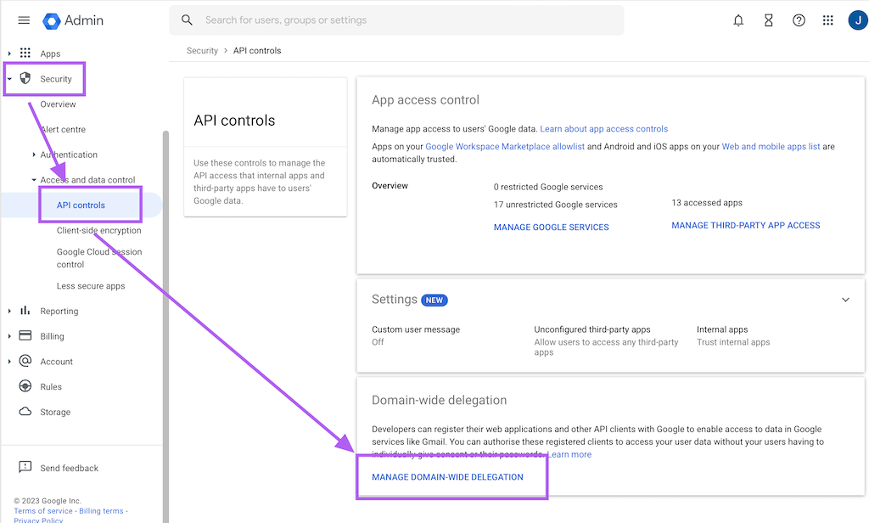869x523 pixels.
Task: Collapse Access and data control arrow
Action: (x=34, y=180)
